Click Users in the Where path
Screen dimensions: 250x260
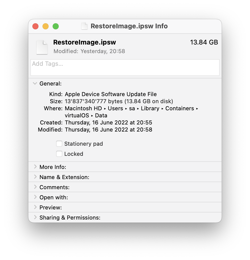click(115, 109)
